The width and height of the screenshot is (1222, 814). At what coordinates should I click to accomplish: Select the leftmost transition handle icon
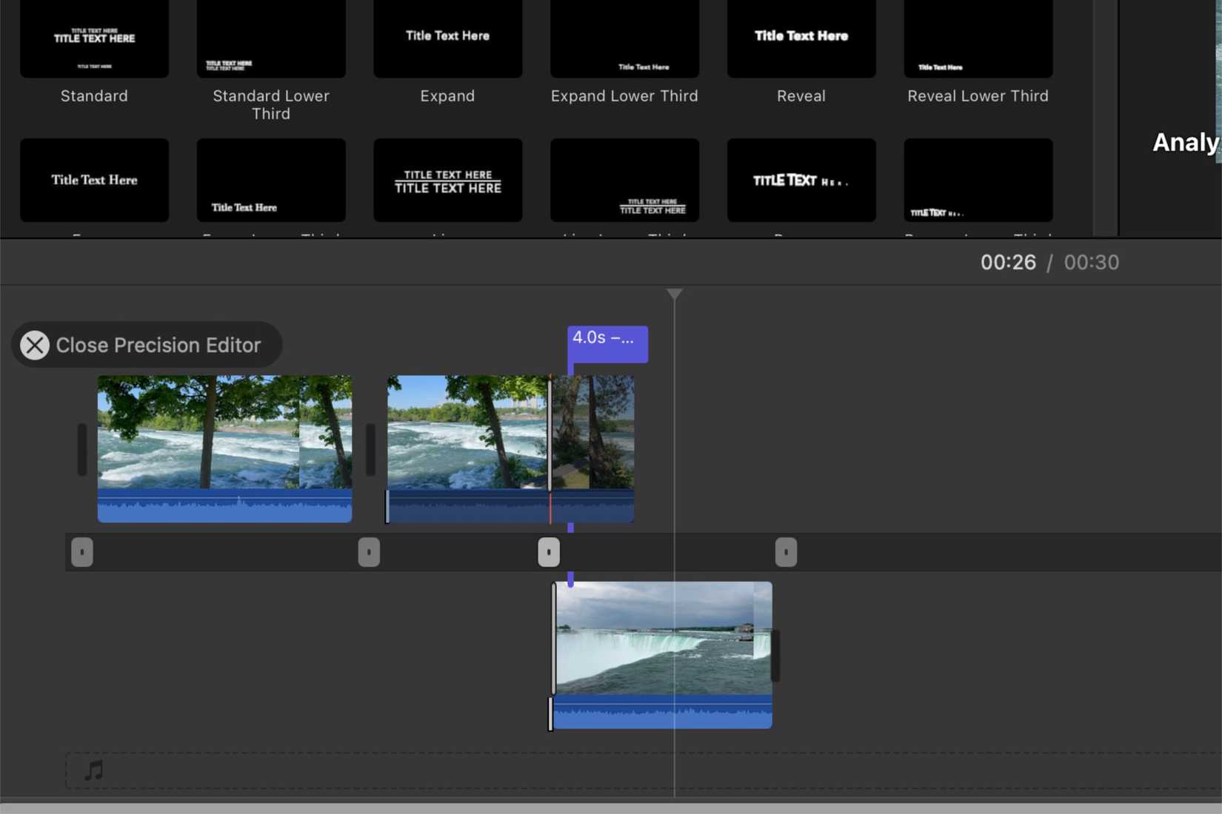point(81,551)
